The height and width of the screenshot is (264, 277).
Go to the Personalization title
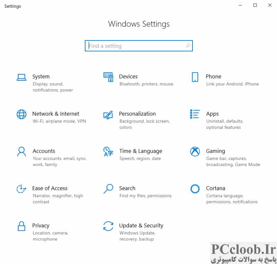pyautogui.click(x=137, y=114)
